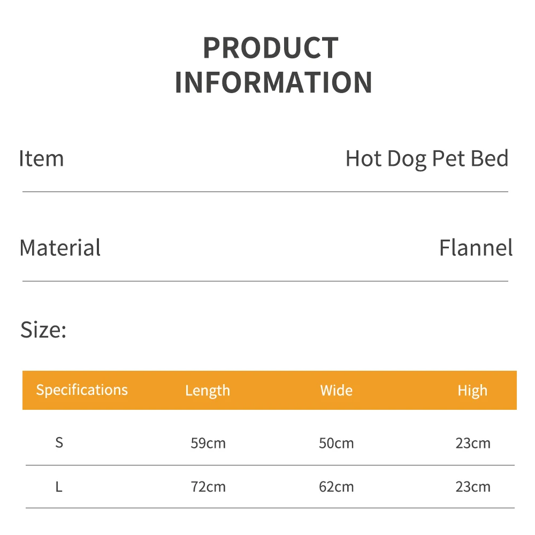Click the PRODUCT INFORMATION heading
The image size is (535, 535).
pyautogui.click(x=273, y=65)
